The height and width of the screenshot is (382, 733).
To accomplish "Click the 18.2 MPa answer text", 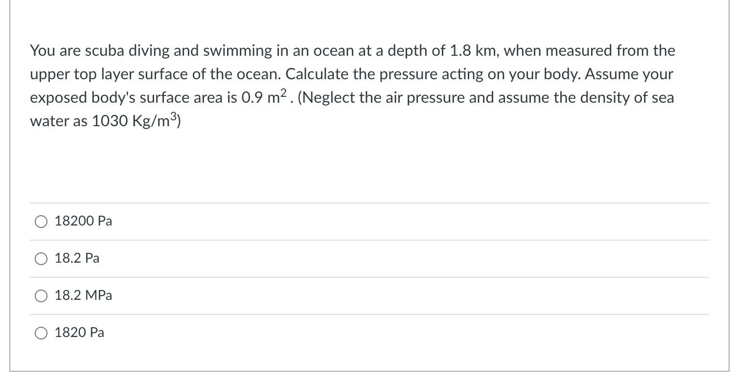I will 83,295.
